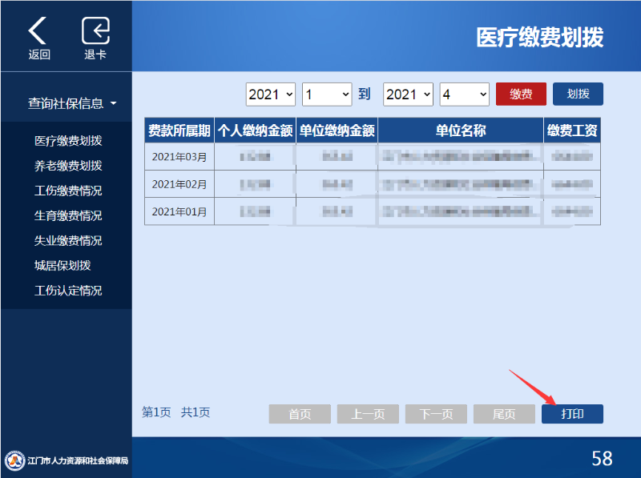Image resolution: width=641 pixels, height=478 pixels.
Task: Open 工伤认定情况 in the sidebar
Action: [68, 291]
